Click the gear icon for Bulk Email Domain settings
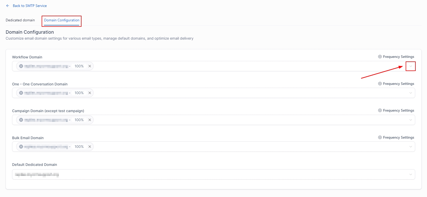The image size is (427, 197). coord(380,137)
